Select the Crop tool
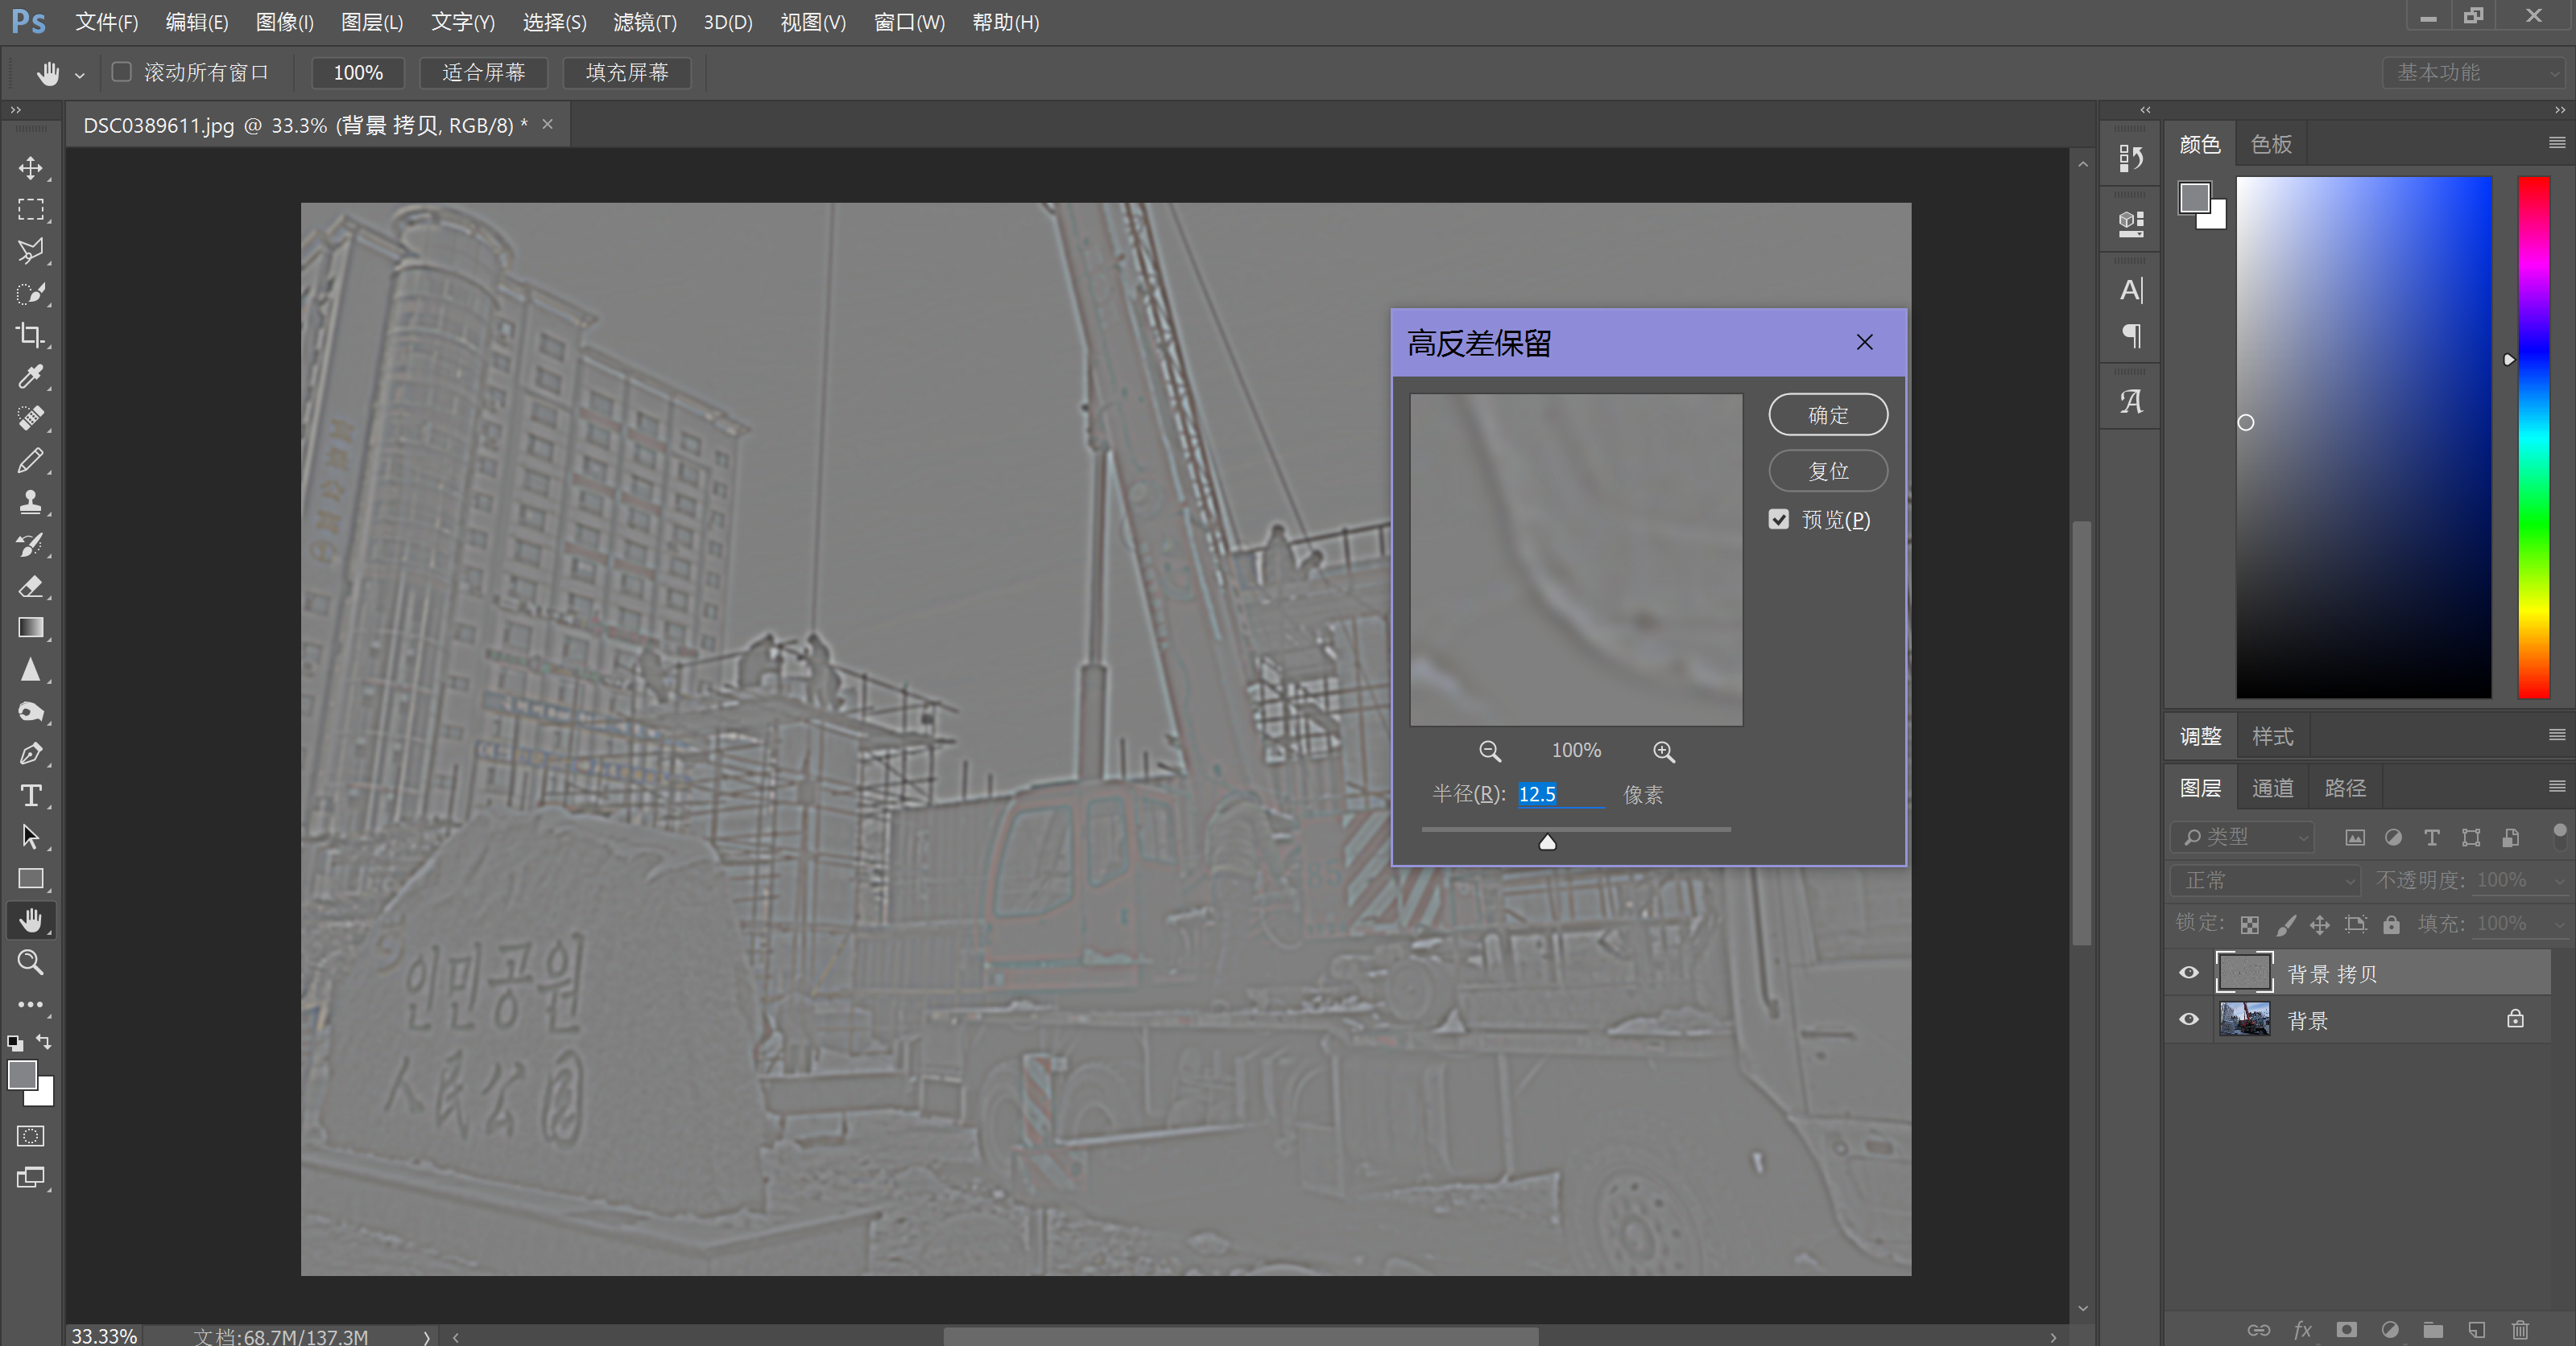This screenshot has width=2576, height=1346. [30, 335]
